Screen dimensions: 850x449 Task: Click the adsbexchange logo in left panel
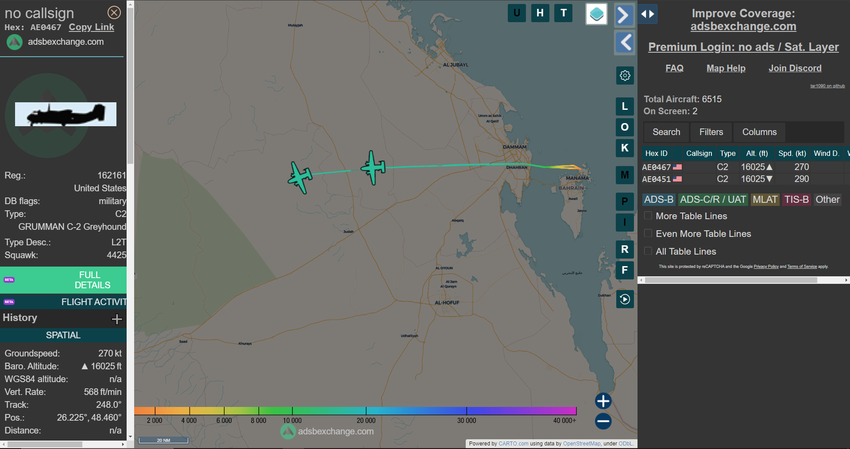click(x=15, y=42)
